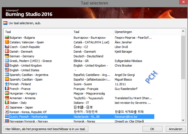This screenshot has height=134, width=188.
Task: Click 'Deutsch - Deutschland' native name
Action: pos(89,56)
